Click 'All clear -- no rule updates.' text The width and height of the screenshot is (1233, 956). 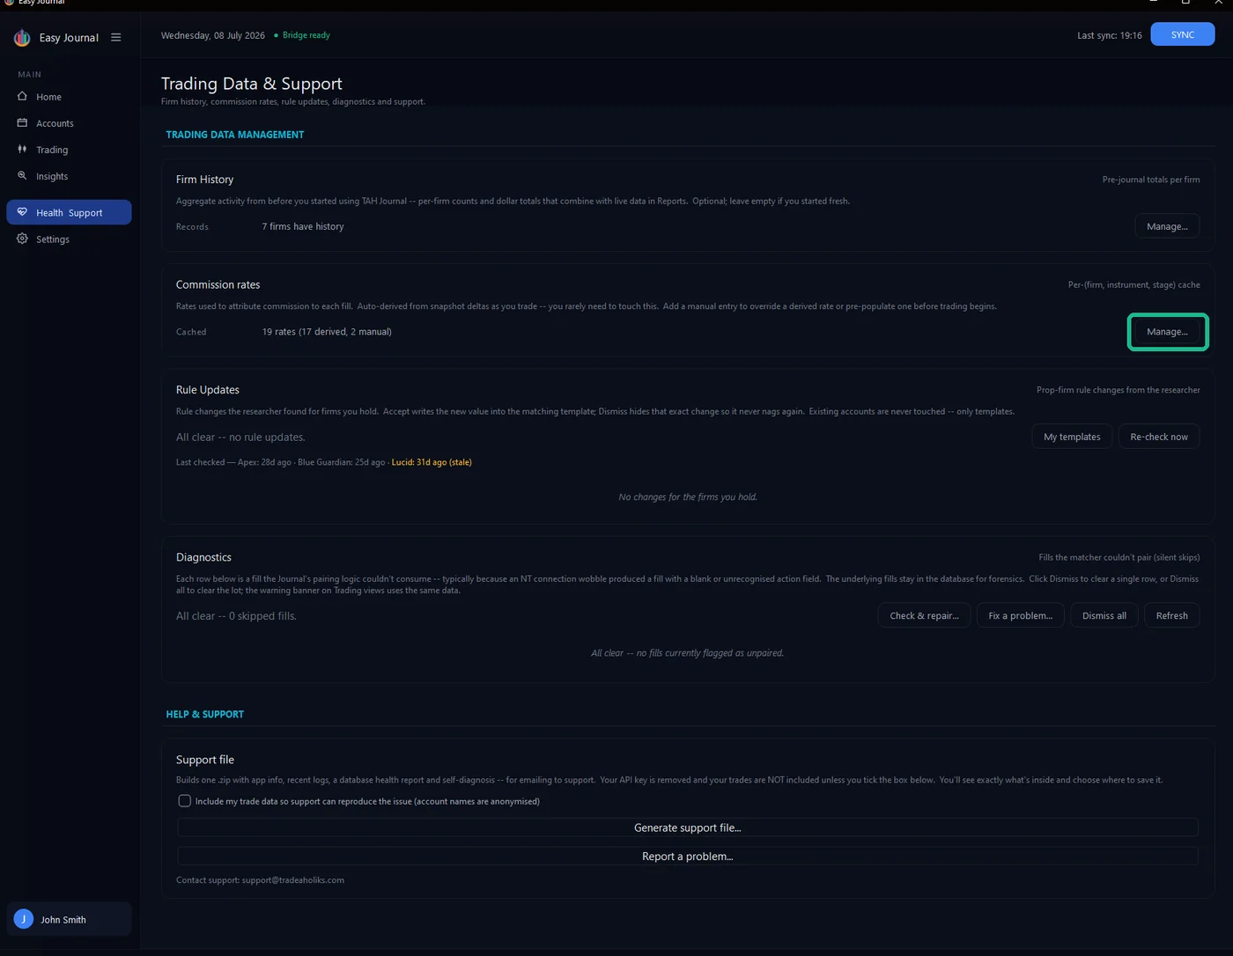tap(240, 437)
